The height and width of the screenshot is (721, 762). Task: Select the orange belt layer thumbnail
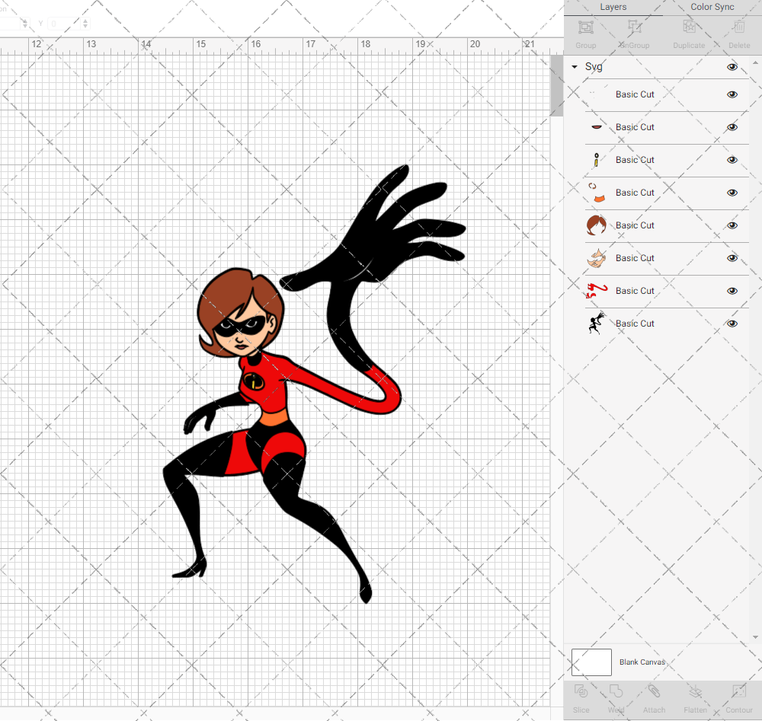coord(597,193)
